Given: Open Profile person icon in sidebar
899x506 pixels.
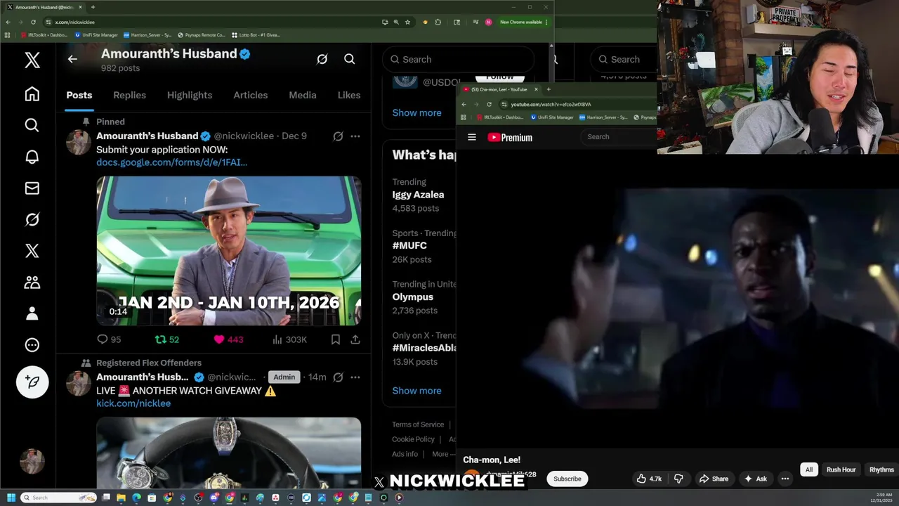Looking at the screenshot, I should coord(32,313).
